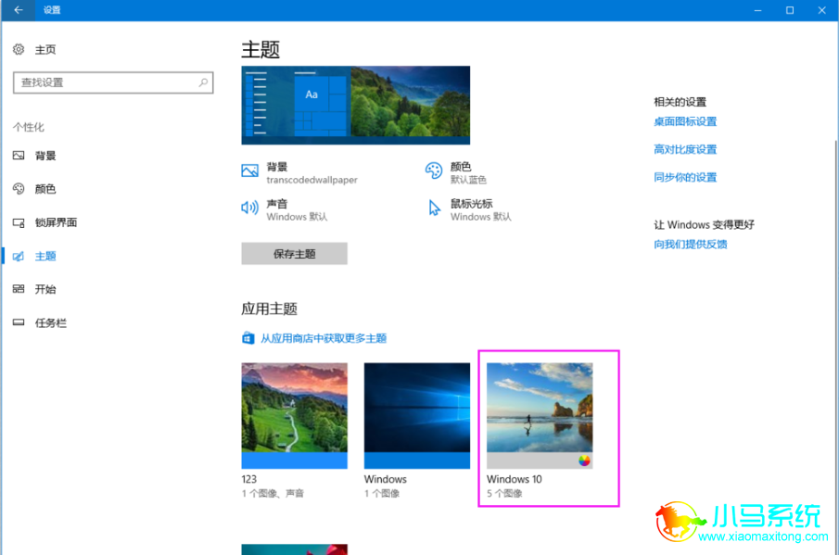Maximize the 设置 window
839x555 pixels.
pos(790,10)
